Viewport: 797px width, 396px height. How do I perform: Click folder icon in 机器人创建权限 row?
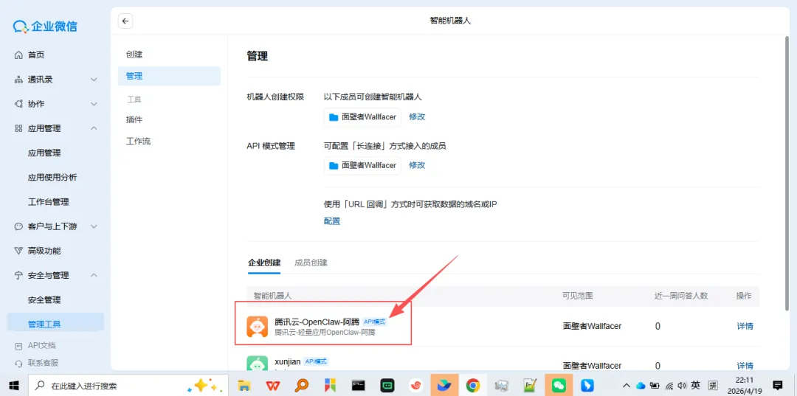pyautogui.click(x=334, y=117)
